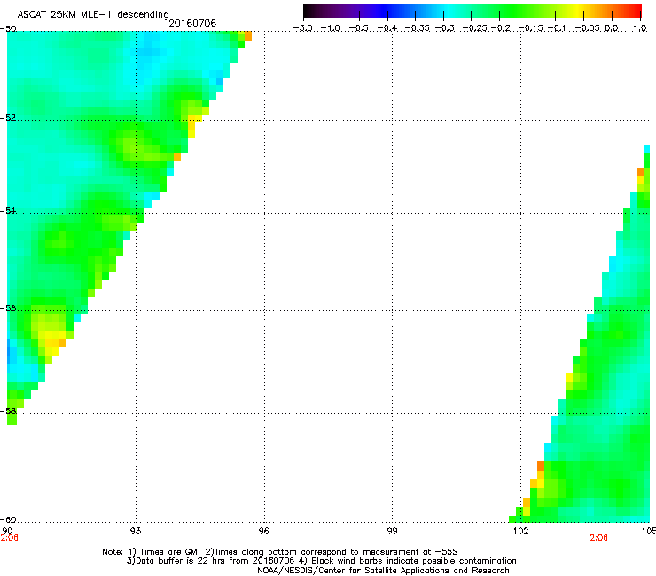The height and width of the screenshot is (576, 656).
Task: Click the red 2:08 time under longitude 90
Action: [9, 538]
